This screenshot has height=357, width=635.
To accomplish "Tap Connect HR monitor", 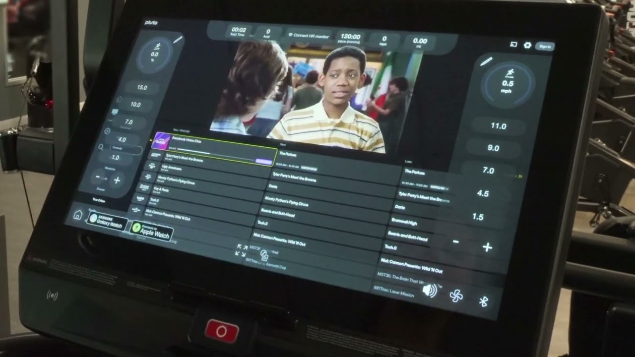I will pos(309,36).
